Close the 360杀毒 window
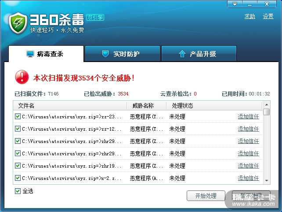Image resolution: width=282 pixels, height=212 pixels. [x=267, y=4]
